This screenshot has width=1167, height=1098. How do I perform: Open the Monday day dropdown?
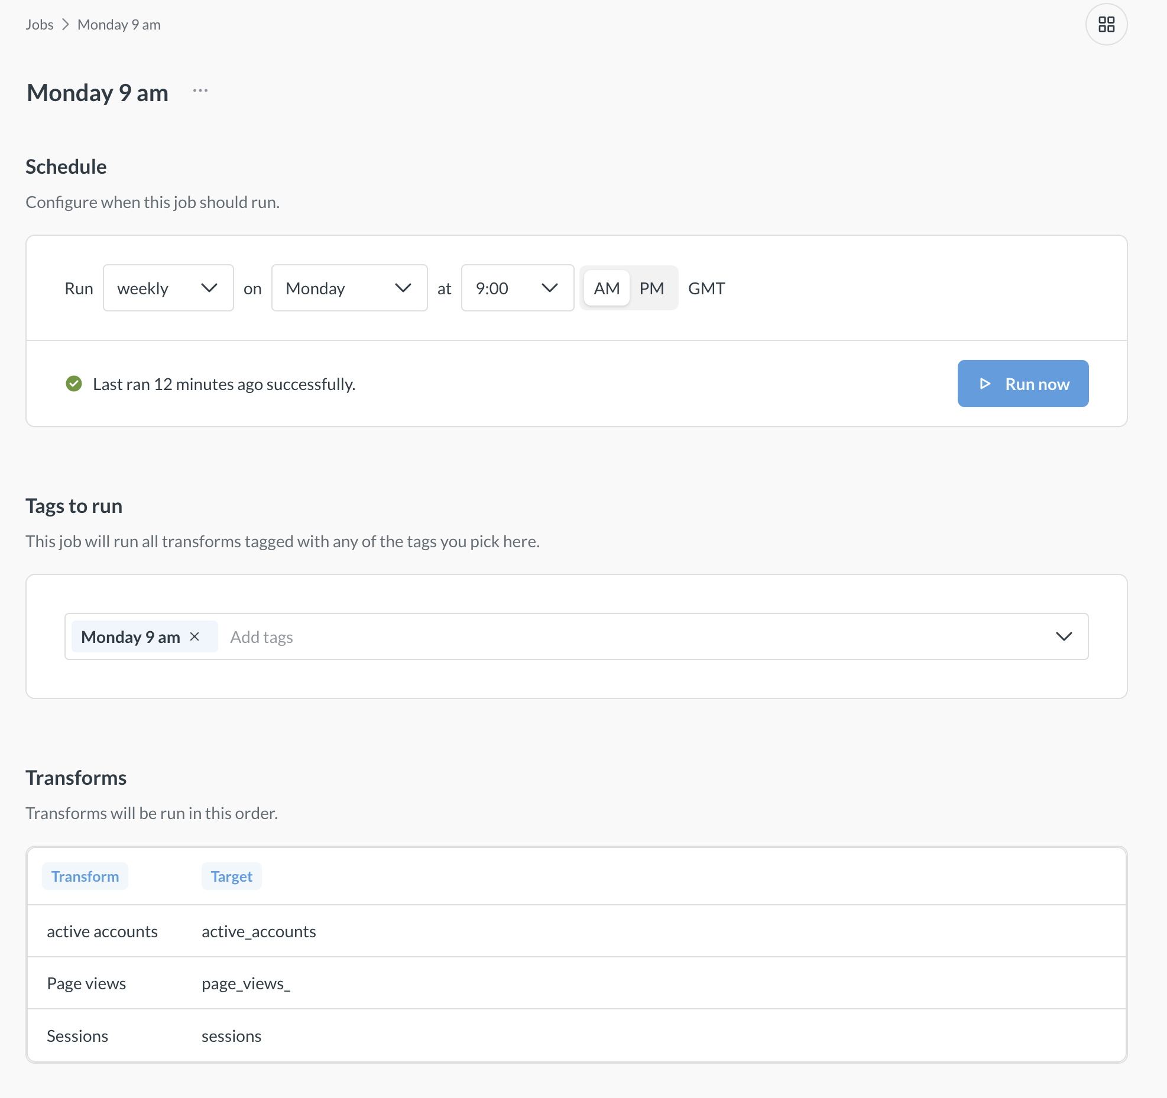349,288
